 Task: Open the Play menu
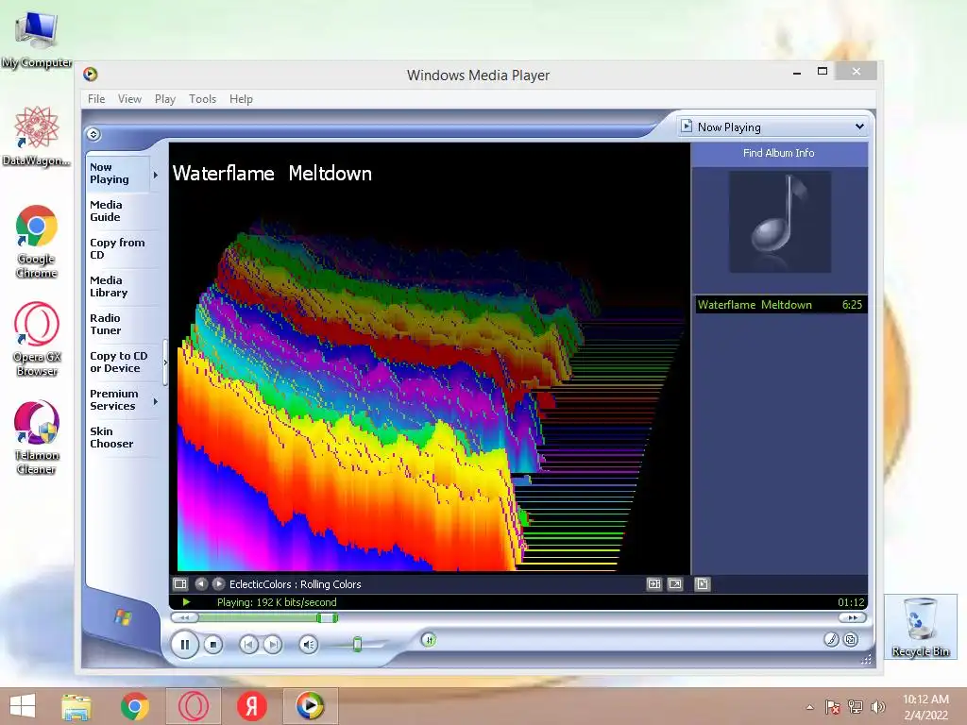pyautogui.click(x=164, y=98)
